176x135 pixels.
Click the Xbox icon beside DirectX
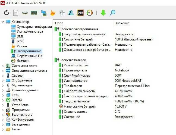point(8,100)
